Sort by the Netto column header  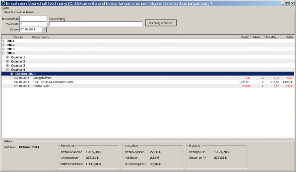pos(287,37)
